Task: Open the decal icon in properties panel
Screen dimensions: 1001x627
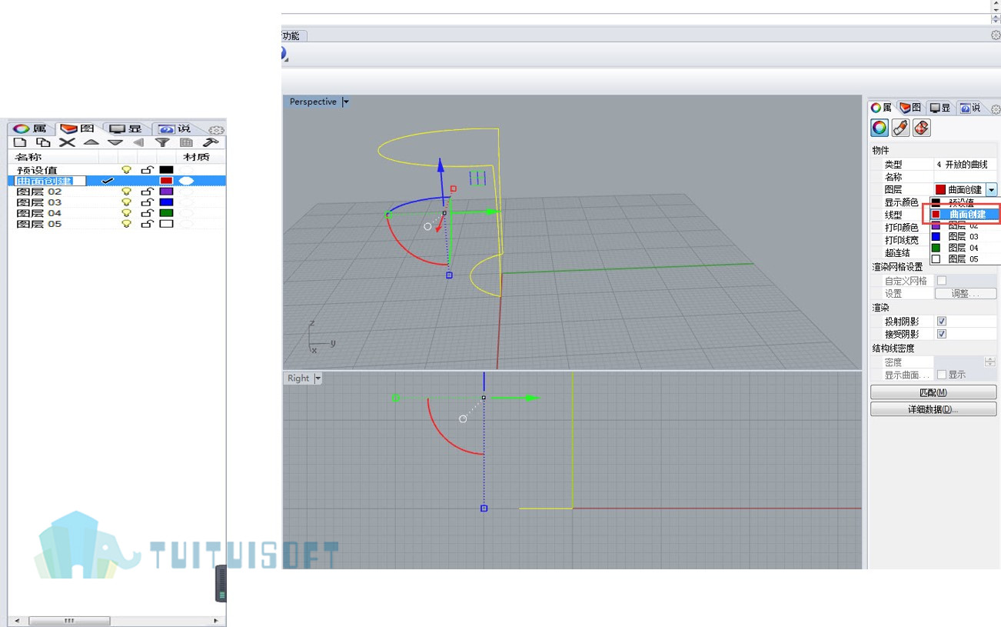Action: tap(921, 128)
